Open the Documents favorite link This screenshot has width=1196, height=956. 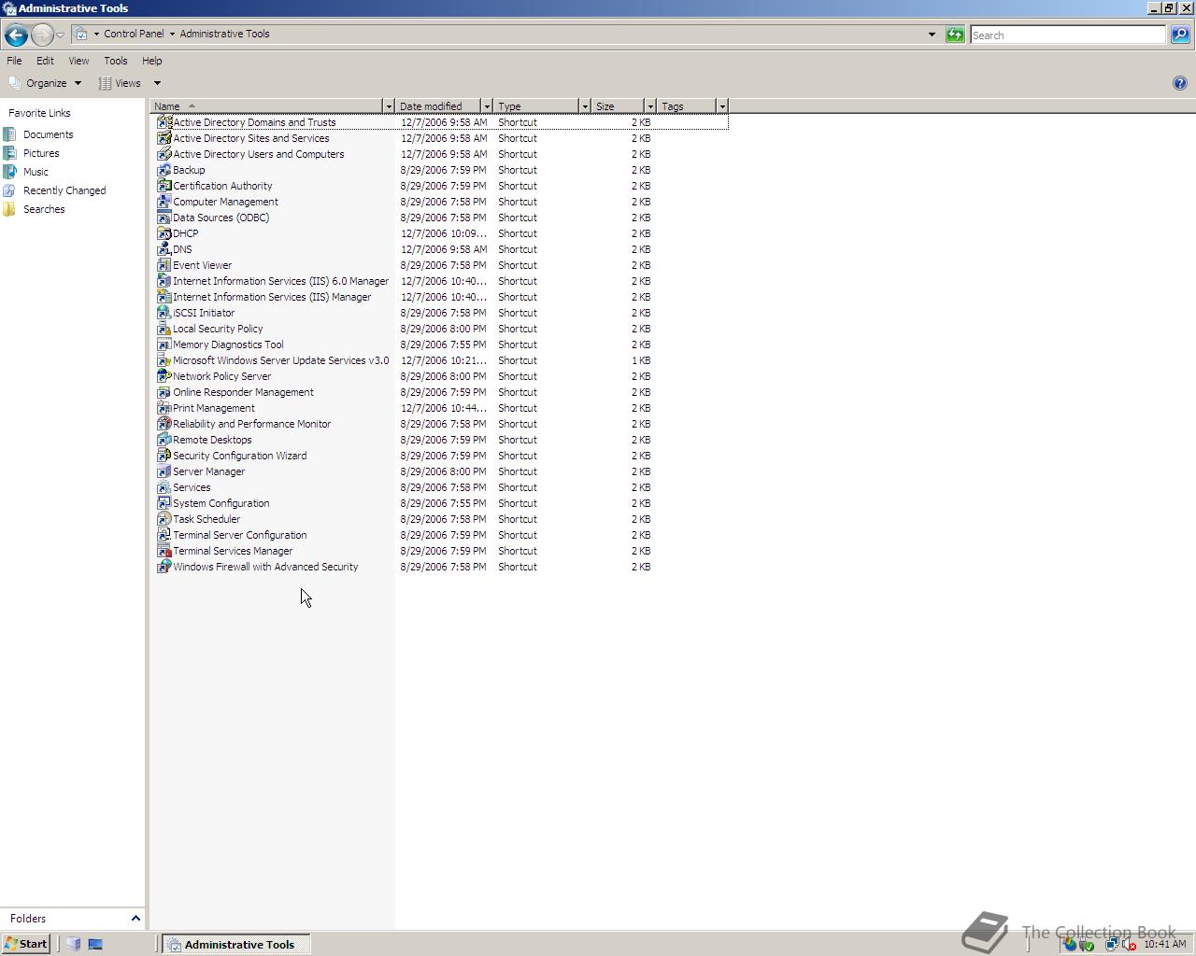coord(48,134)
